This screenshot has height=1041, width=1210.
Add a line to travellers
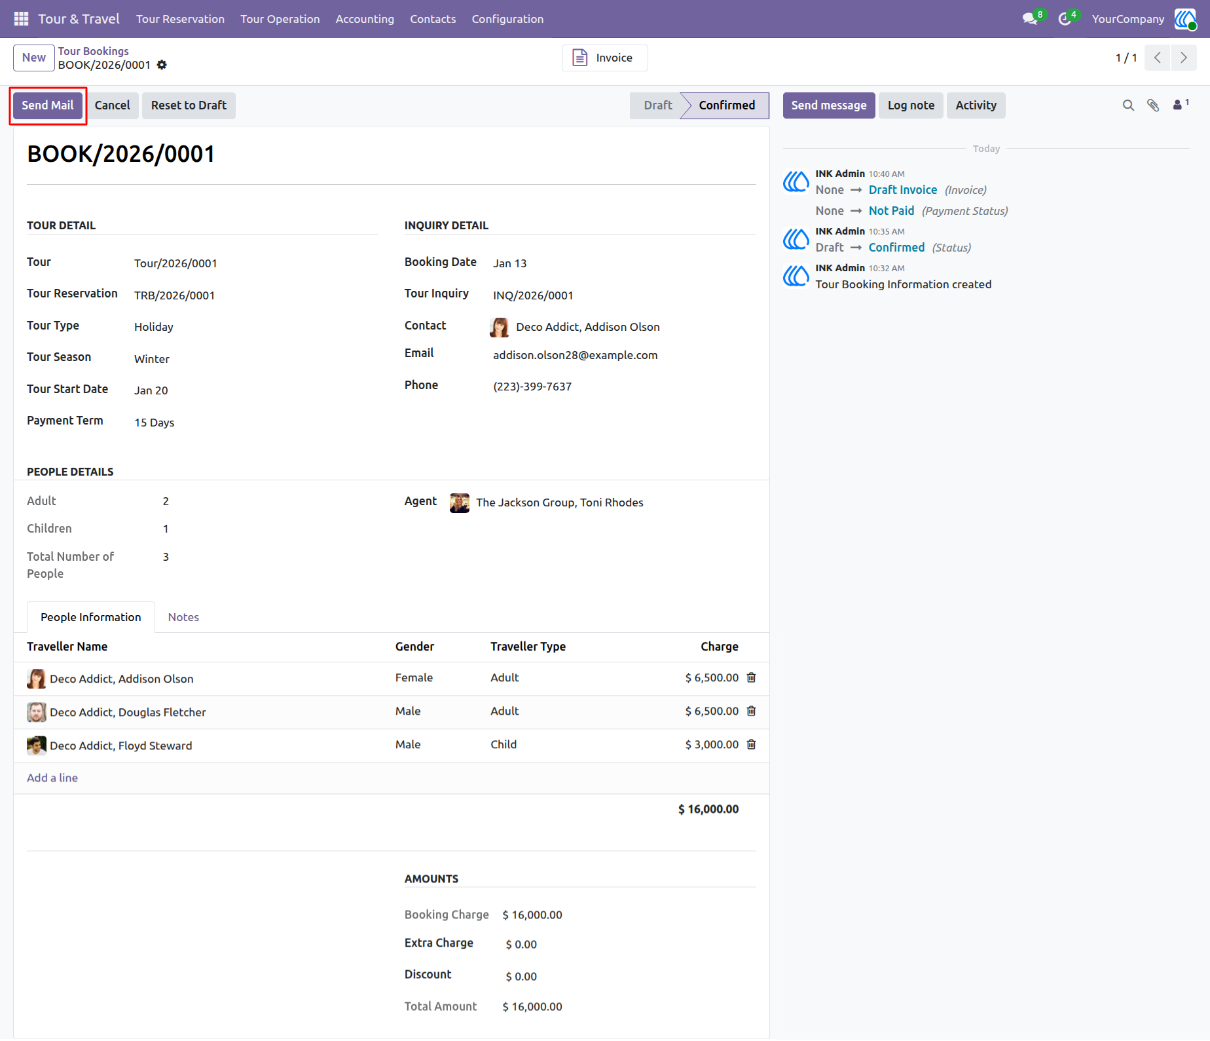click(52, 778)
